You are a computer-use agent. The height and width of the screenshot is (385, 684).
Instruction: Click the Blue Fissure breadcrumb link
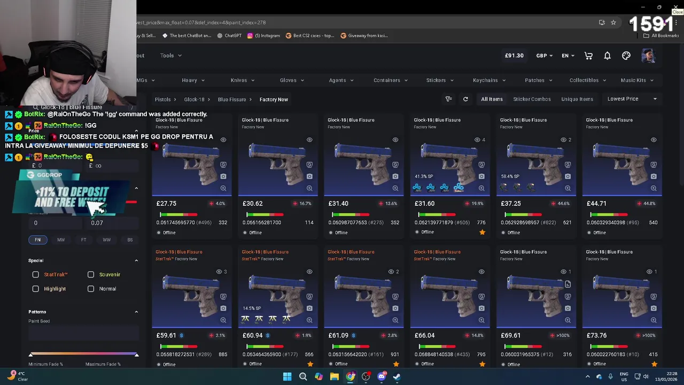[x=231, y=99]
